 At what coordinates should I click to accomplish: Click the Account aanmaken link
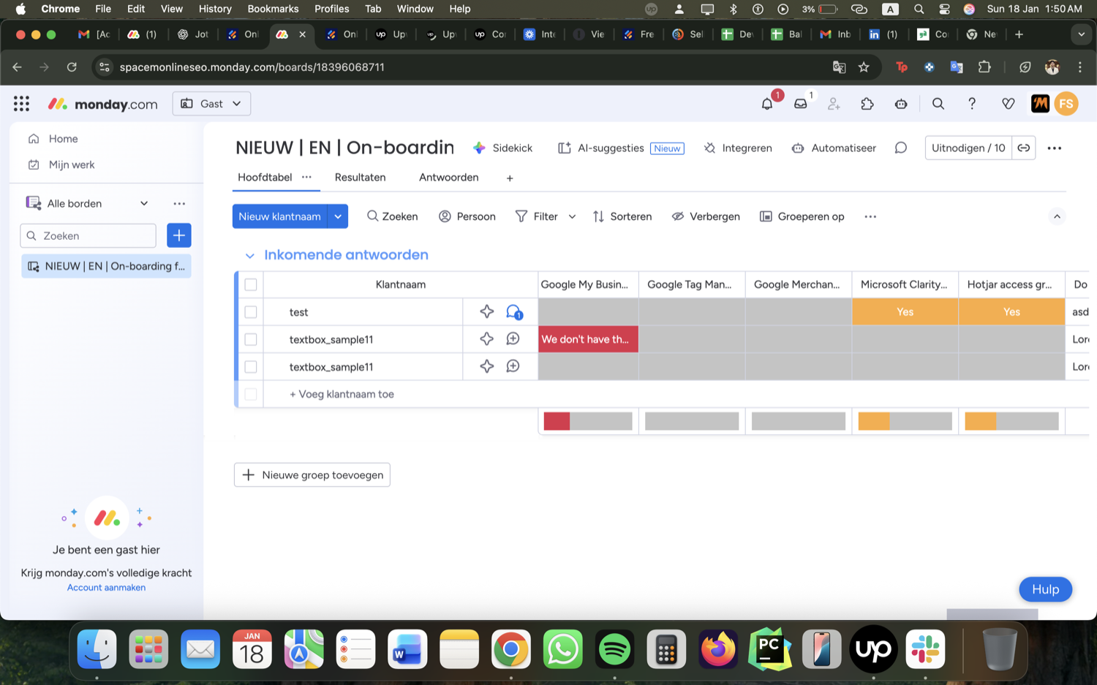(x=106, y=587)
